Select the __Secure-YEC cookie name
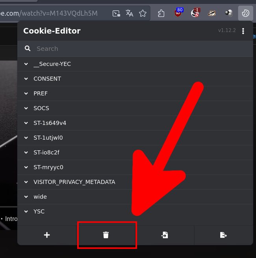256x258 pixels. pos(52,64)
